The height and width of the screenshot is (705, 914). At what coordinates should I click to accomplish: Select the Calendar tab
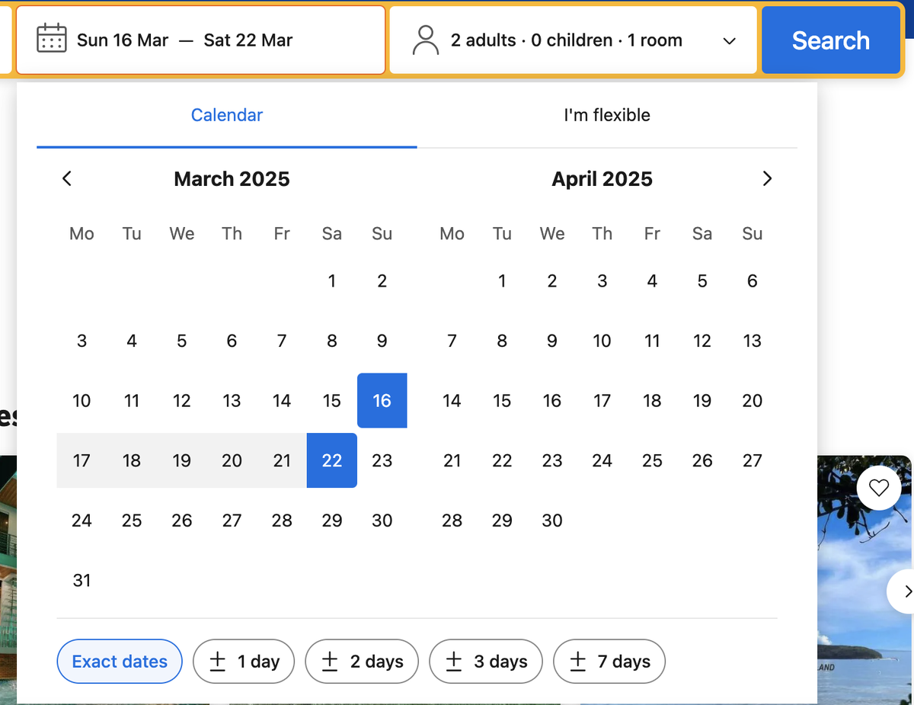(227, 115)
